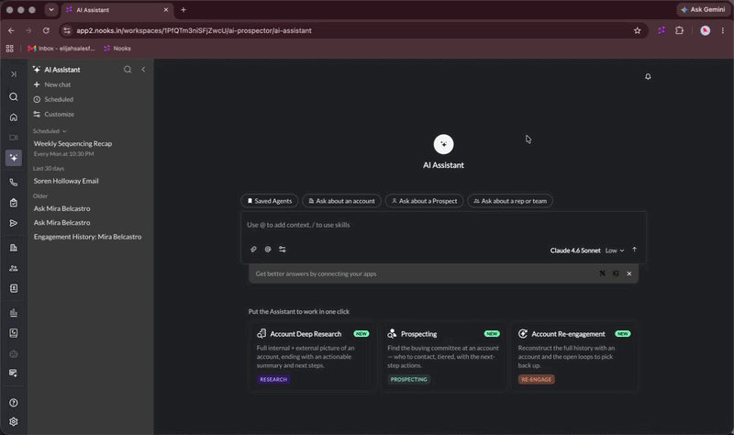Screen dimensions: 734x435
Task: Connect the Google app icon
Action: coord(616,273)
